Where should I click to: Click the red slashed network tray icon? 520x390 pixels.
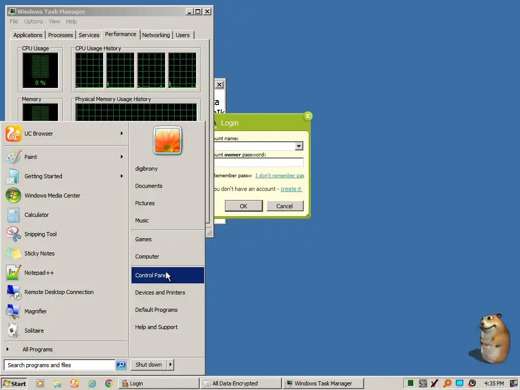[x=435, y=383]
